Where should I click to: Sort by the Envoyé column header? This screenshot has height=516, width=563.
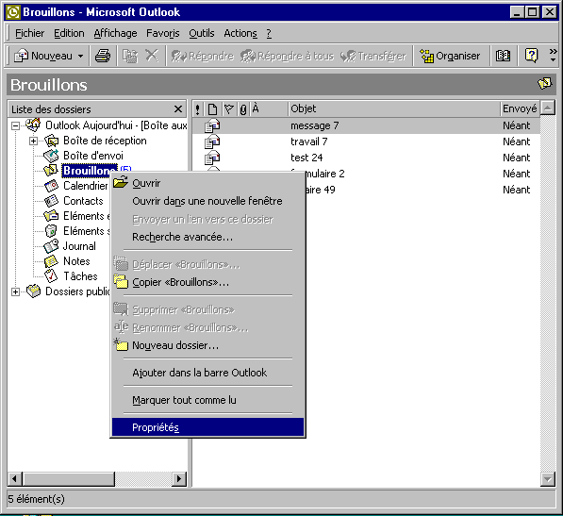pos(520,108)
